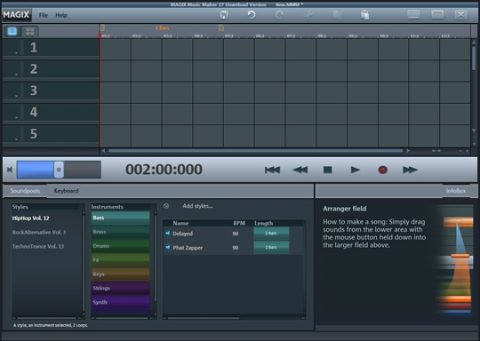Switch to single-track arranger view

click(x=12, y=31)
